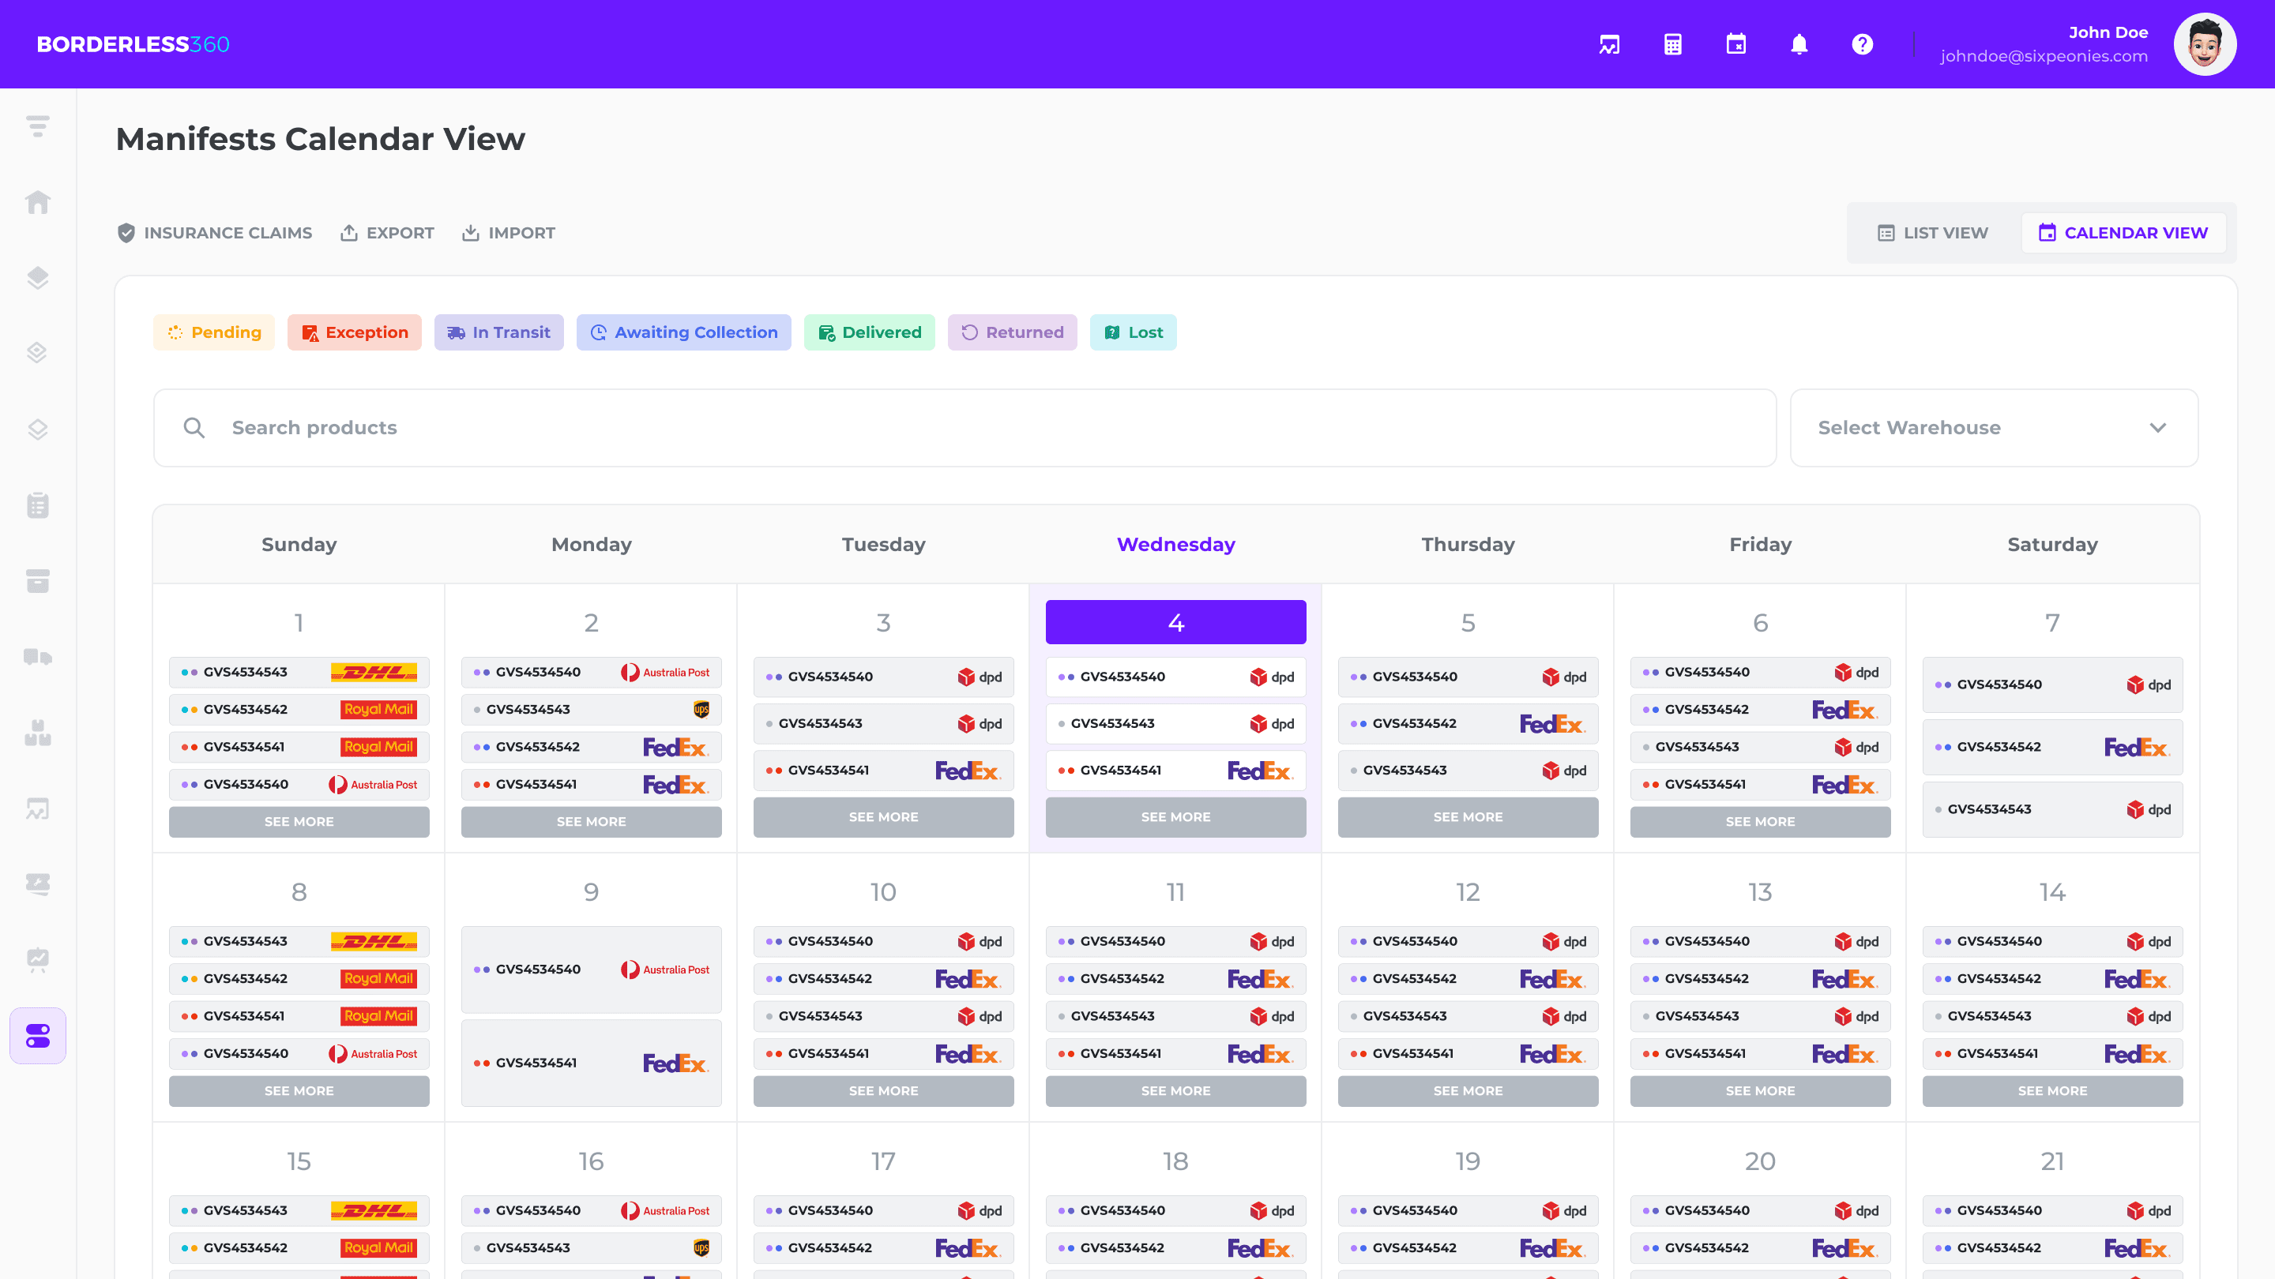This screenshot has height=1279, width=2275.
Task: Expand day 3 with See More
Action: pyautogui.click(x=883, y=817)
